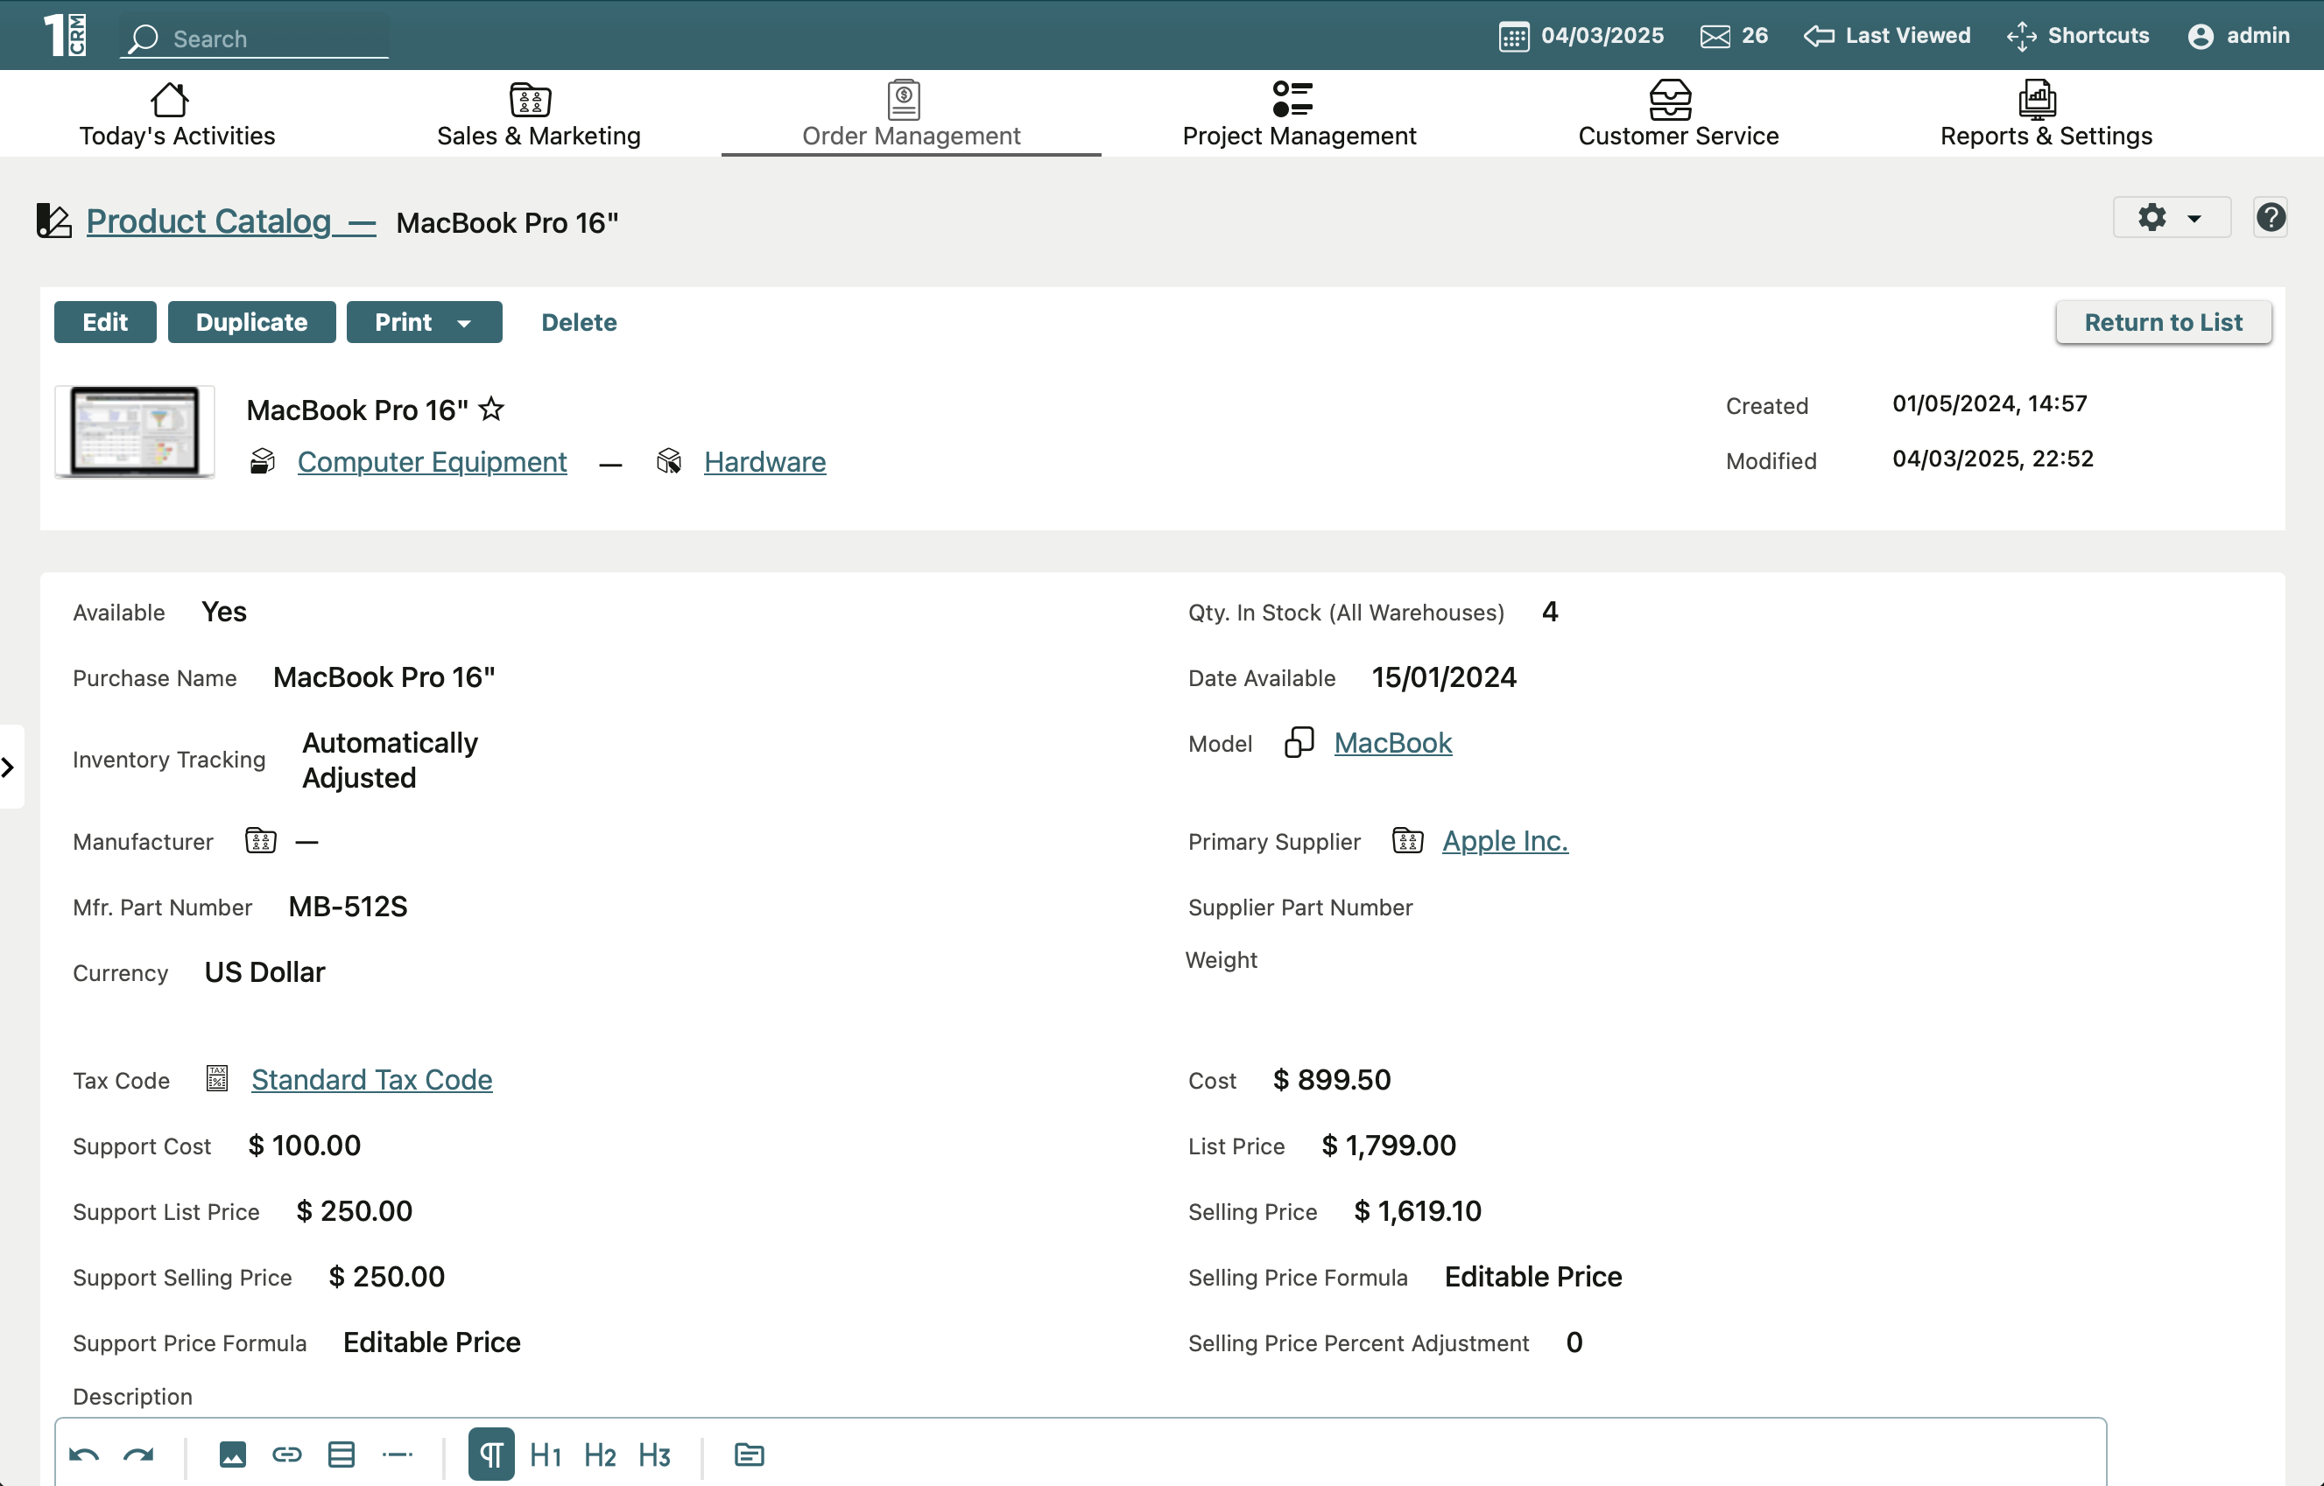The height and width of the screenshot is (1486, 2324).
Task: Open Shortcuts menu
Action: pos(2078,36)
